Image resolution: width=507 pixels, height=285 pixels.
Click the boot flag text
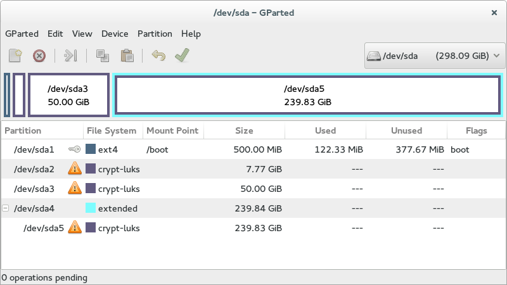(x=460, y=149)
